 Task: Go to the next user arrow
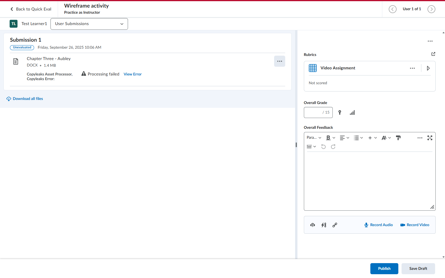click(x=431, y=9)
